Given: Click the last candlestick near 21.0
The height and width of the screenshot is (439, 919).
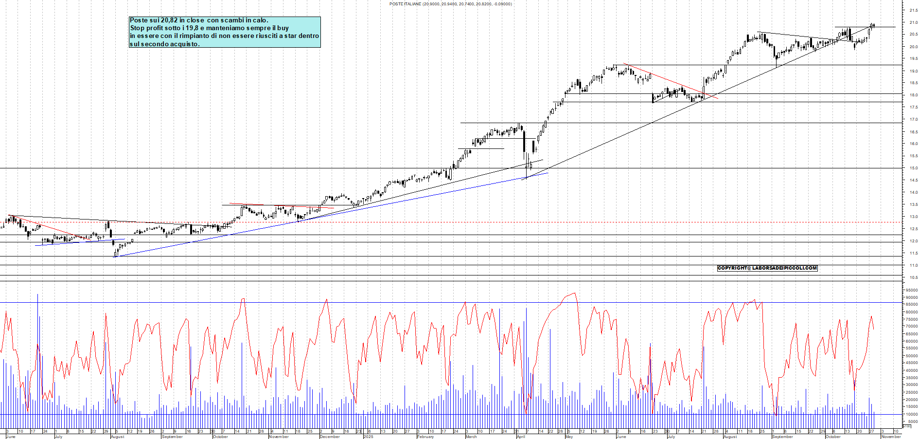Looking at the screenshot, I should pyautogui.click(x=873, y=25).
